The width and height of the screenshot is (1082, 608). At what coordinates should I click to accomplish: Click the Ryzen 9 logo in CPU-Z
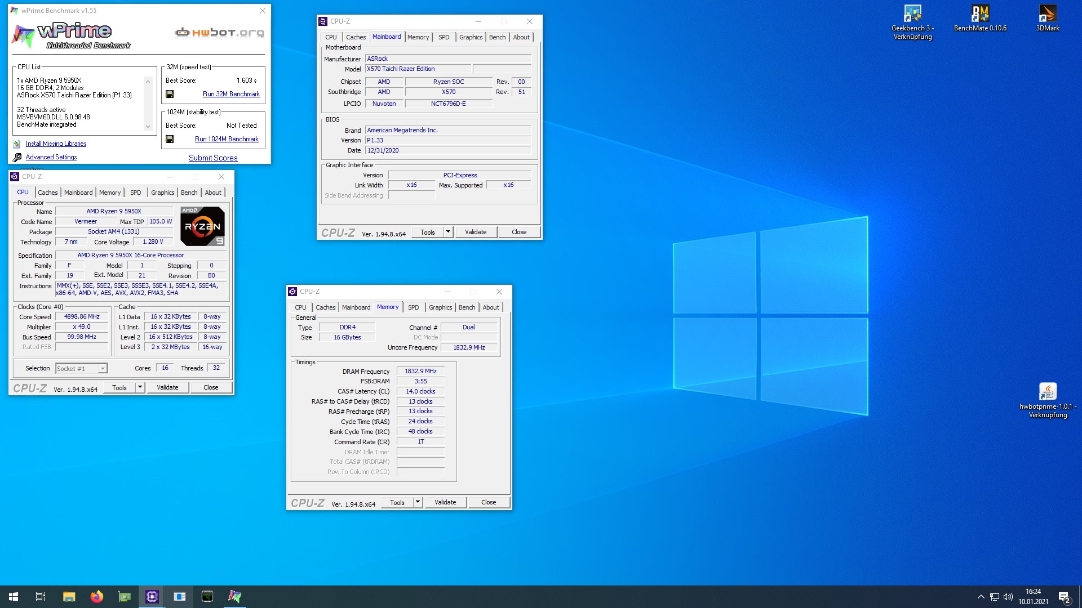coord(203,226)
